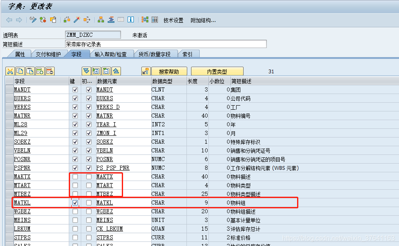
Task: Check the key checkbox for MAKTX
Action: tap(75, 176)
